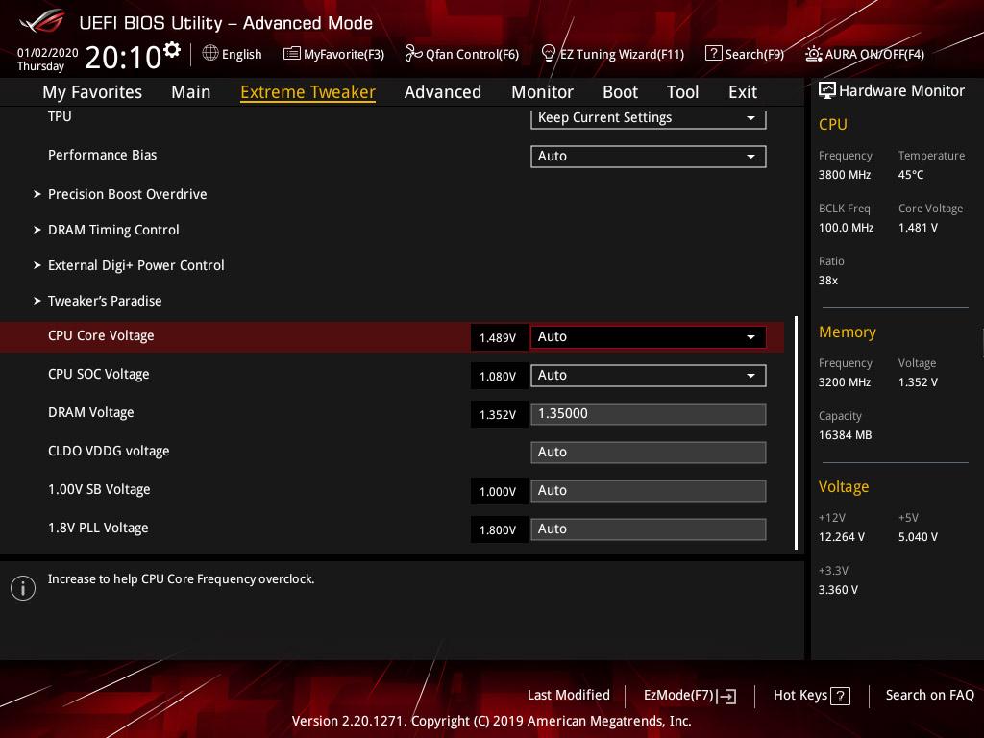
Task: Open the Monitor tab
Action: coord(542,92)
